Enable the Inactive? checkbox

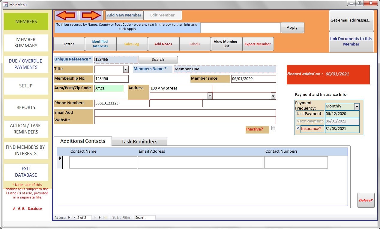273,128
